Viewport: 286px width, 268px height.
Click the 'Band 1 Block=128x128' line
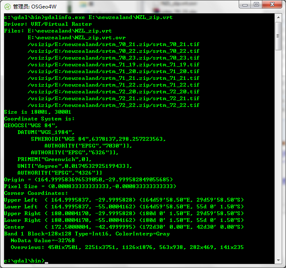pos(87,234)
